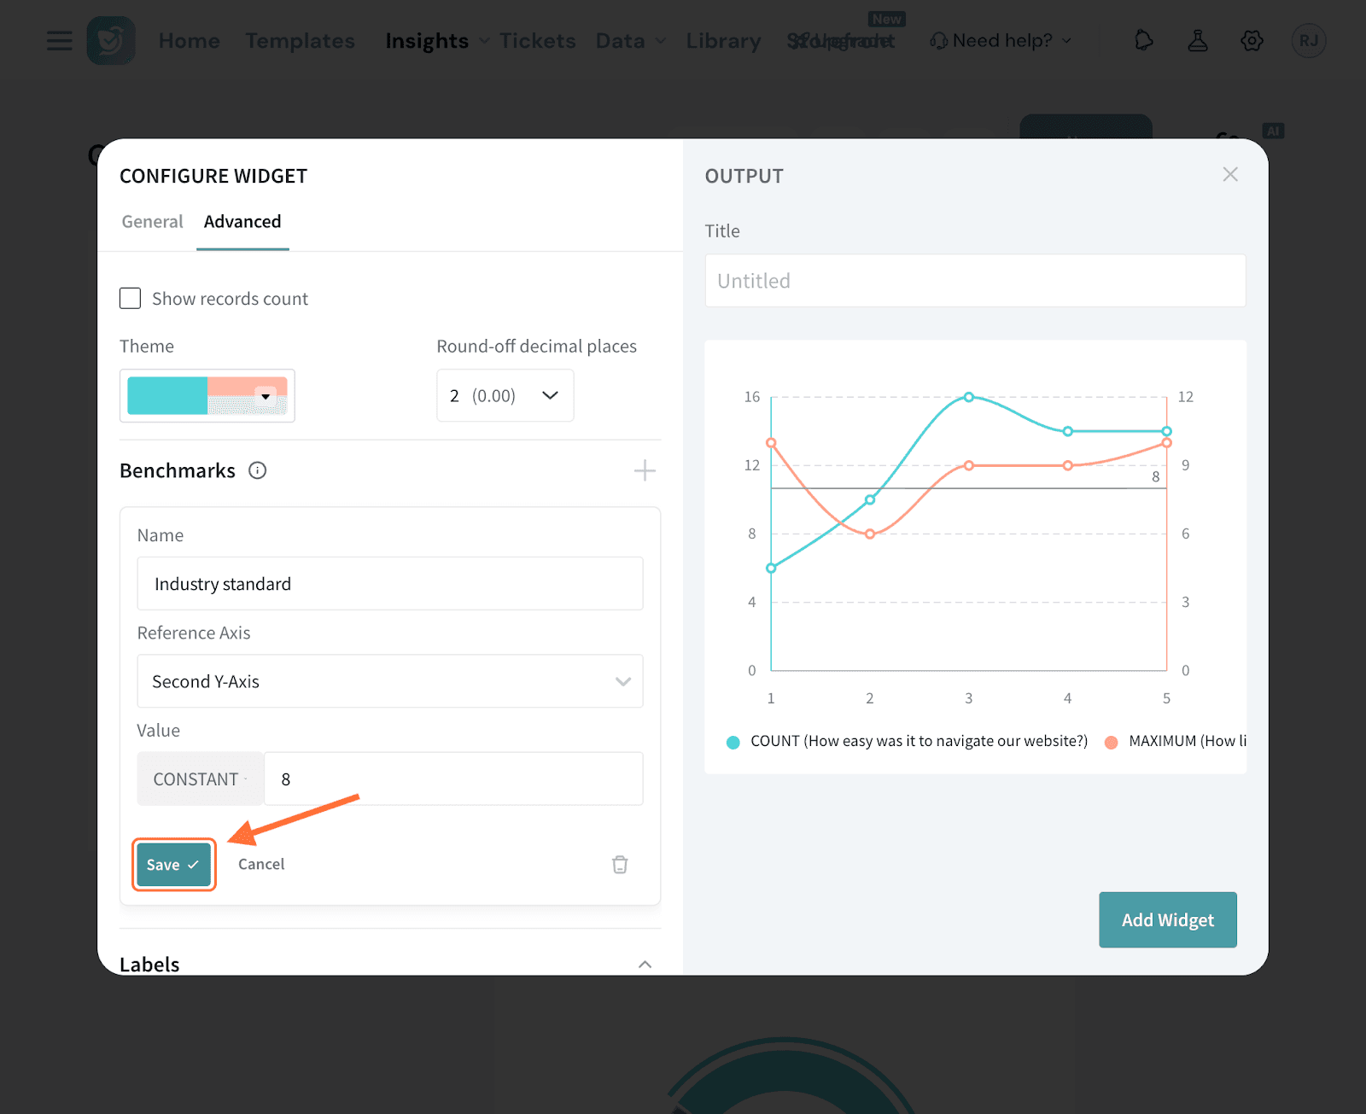Viewport: 1366px width, 1114px height.
Task: Cancel the benchmark editing
Action: [x=261, y=865]
